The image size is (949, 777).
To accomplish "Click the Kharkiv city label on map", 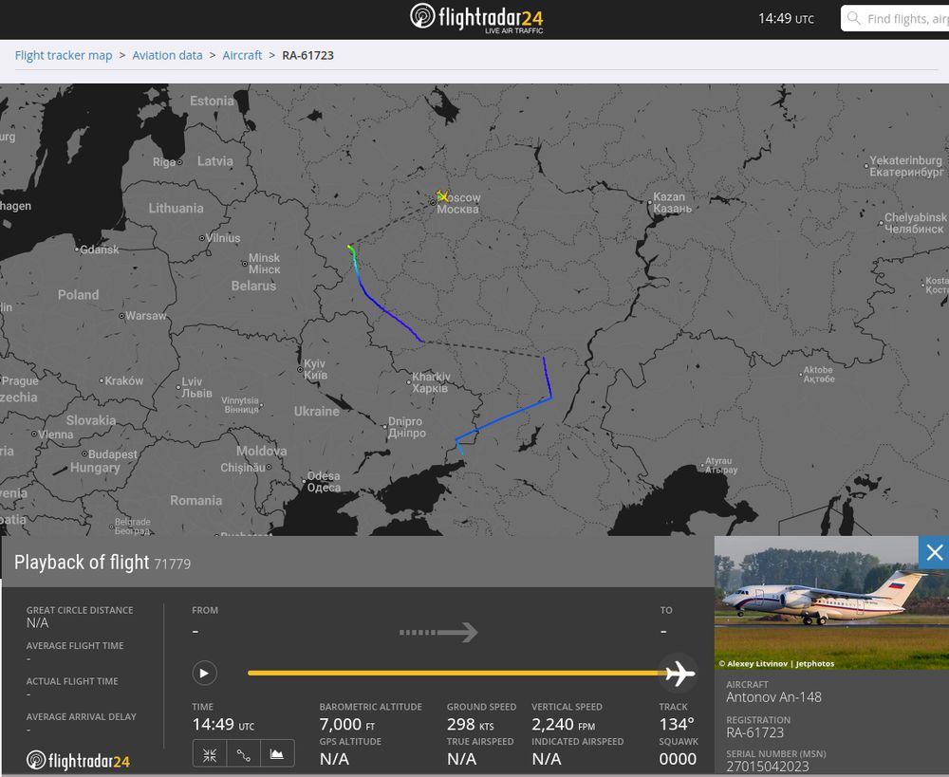I will [x=430, y=382].
